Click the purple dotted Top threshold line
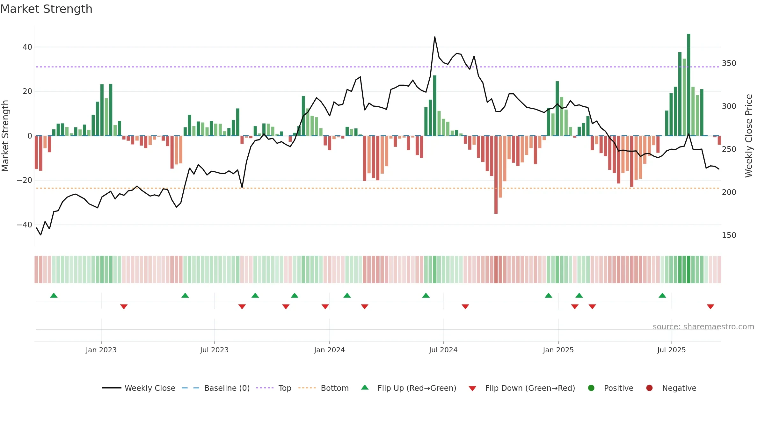This screenshot has height=430, width=765. tap(378, 67)
